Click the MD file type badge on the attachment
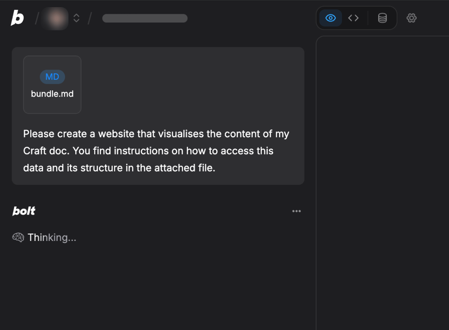 pyautogui.click(x=52, y=77)
